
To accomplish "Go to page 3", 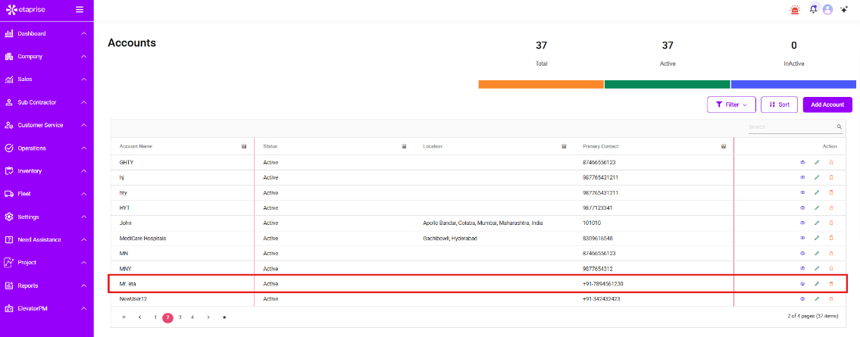I will (180, 317).
